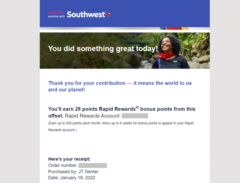Click the "Date: January 18, 2022" line
This screenshot has width=240, height=183.
[72, 178]
